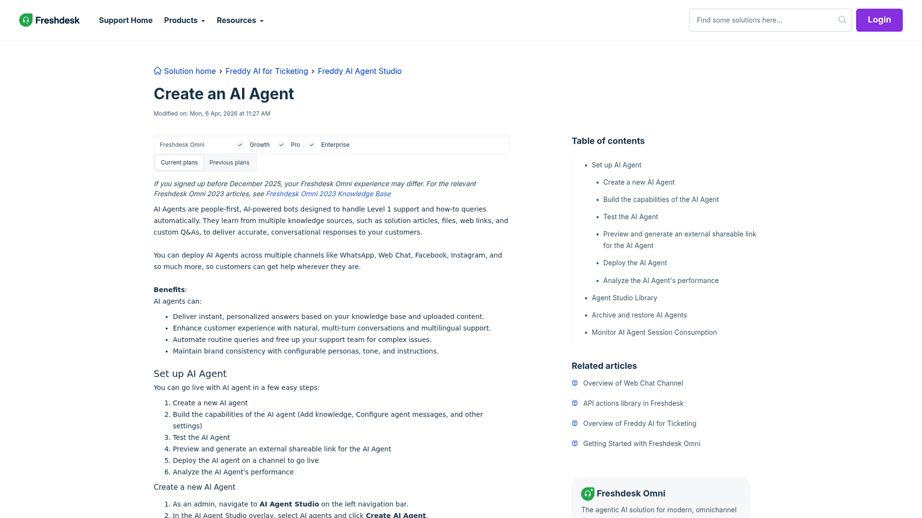Open Freshdesk Omni 2023 Knowledge Base link
The height and width of the screenshot is (518, 922).
[328, 194]
